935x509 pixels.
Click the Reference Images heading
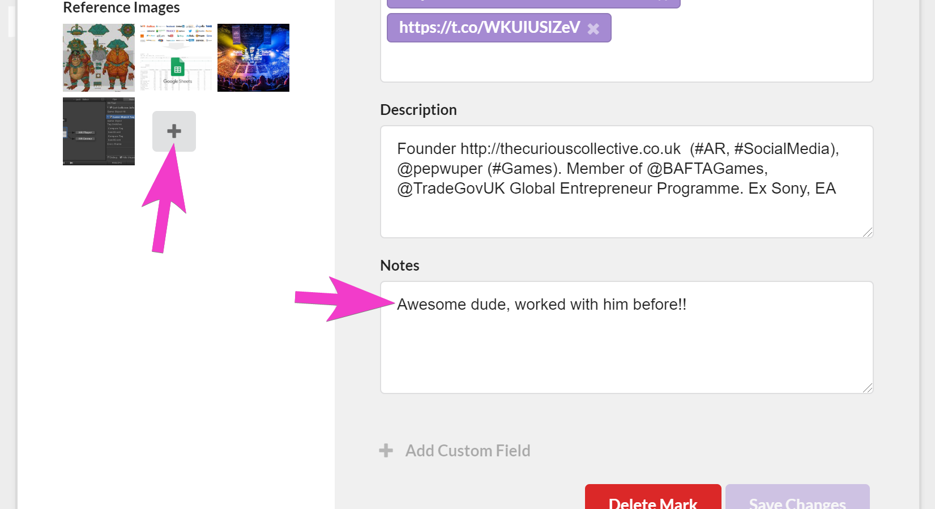(x=121, y=8)
